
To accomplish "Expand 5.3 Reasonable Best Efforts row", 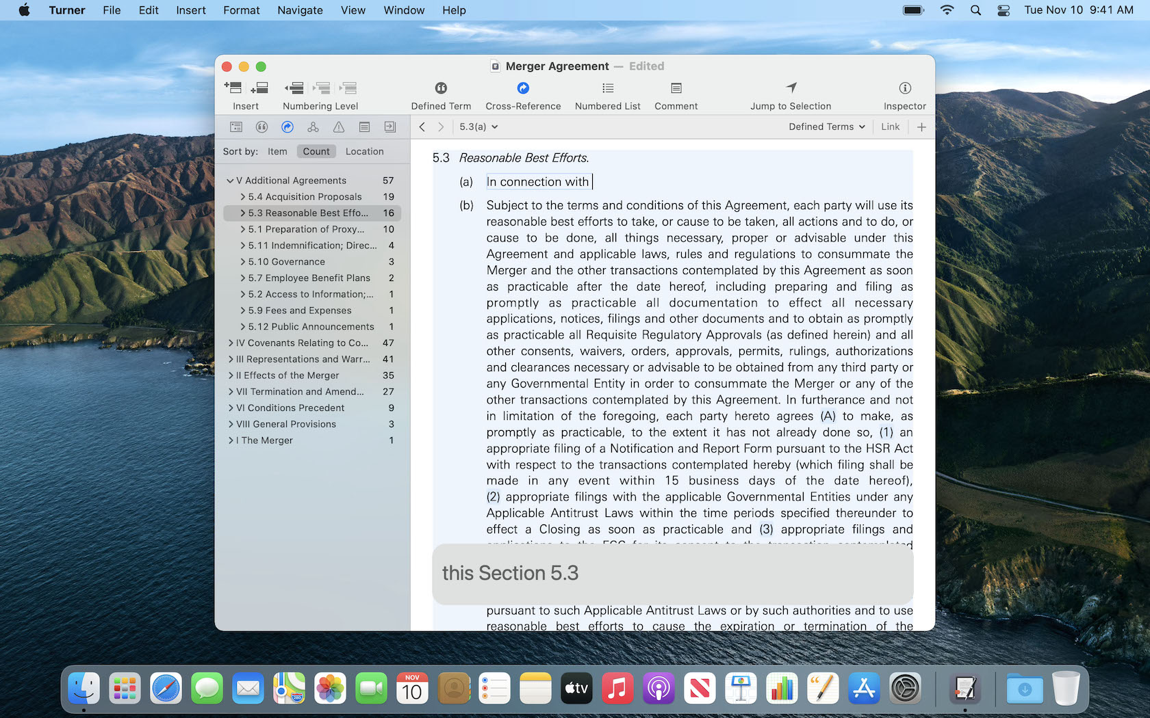I will pyautogui.click(x=242, y=213).
